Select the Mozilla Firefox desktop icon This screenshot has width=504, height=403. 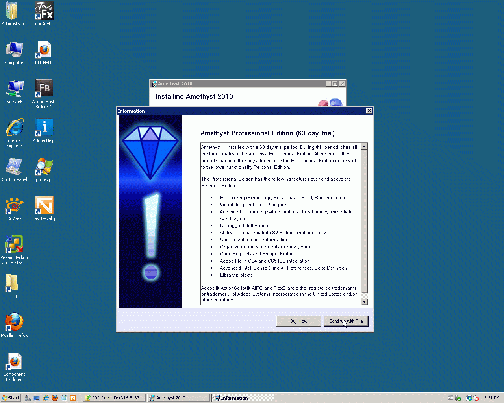pos(14,325)
